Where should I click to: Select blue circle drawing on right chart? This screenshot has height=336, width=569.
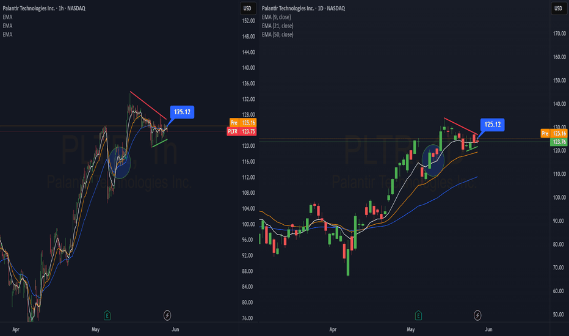coord(433,160)
